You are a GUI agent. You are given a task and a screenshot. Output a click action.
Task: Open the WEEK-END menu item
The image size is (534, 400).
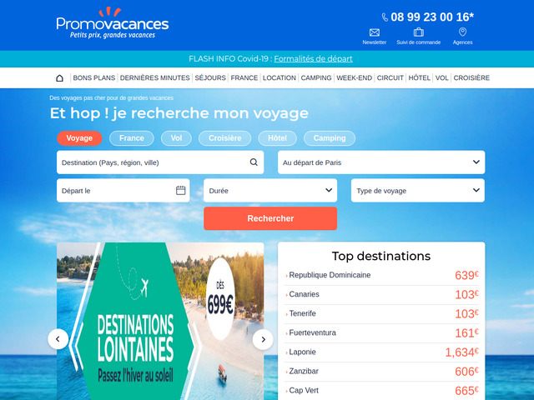pos(354,77)
